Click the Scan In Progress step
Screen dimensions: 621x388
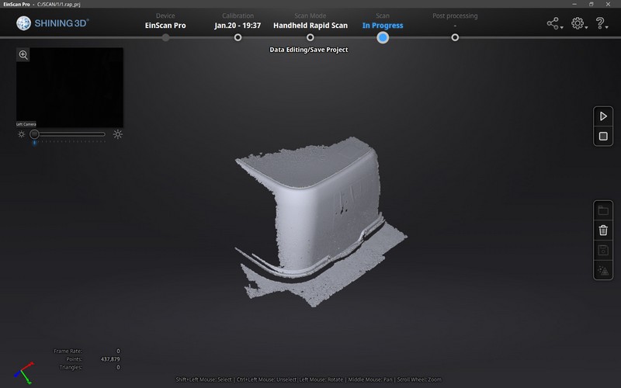pos(383,36)
